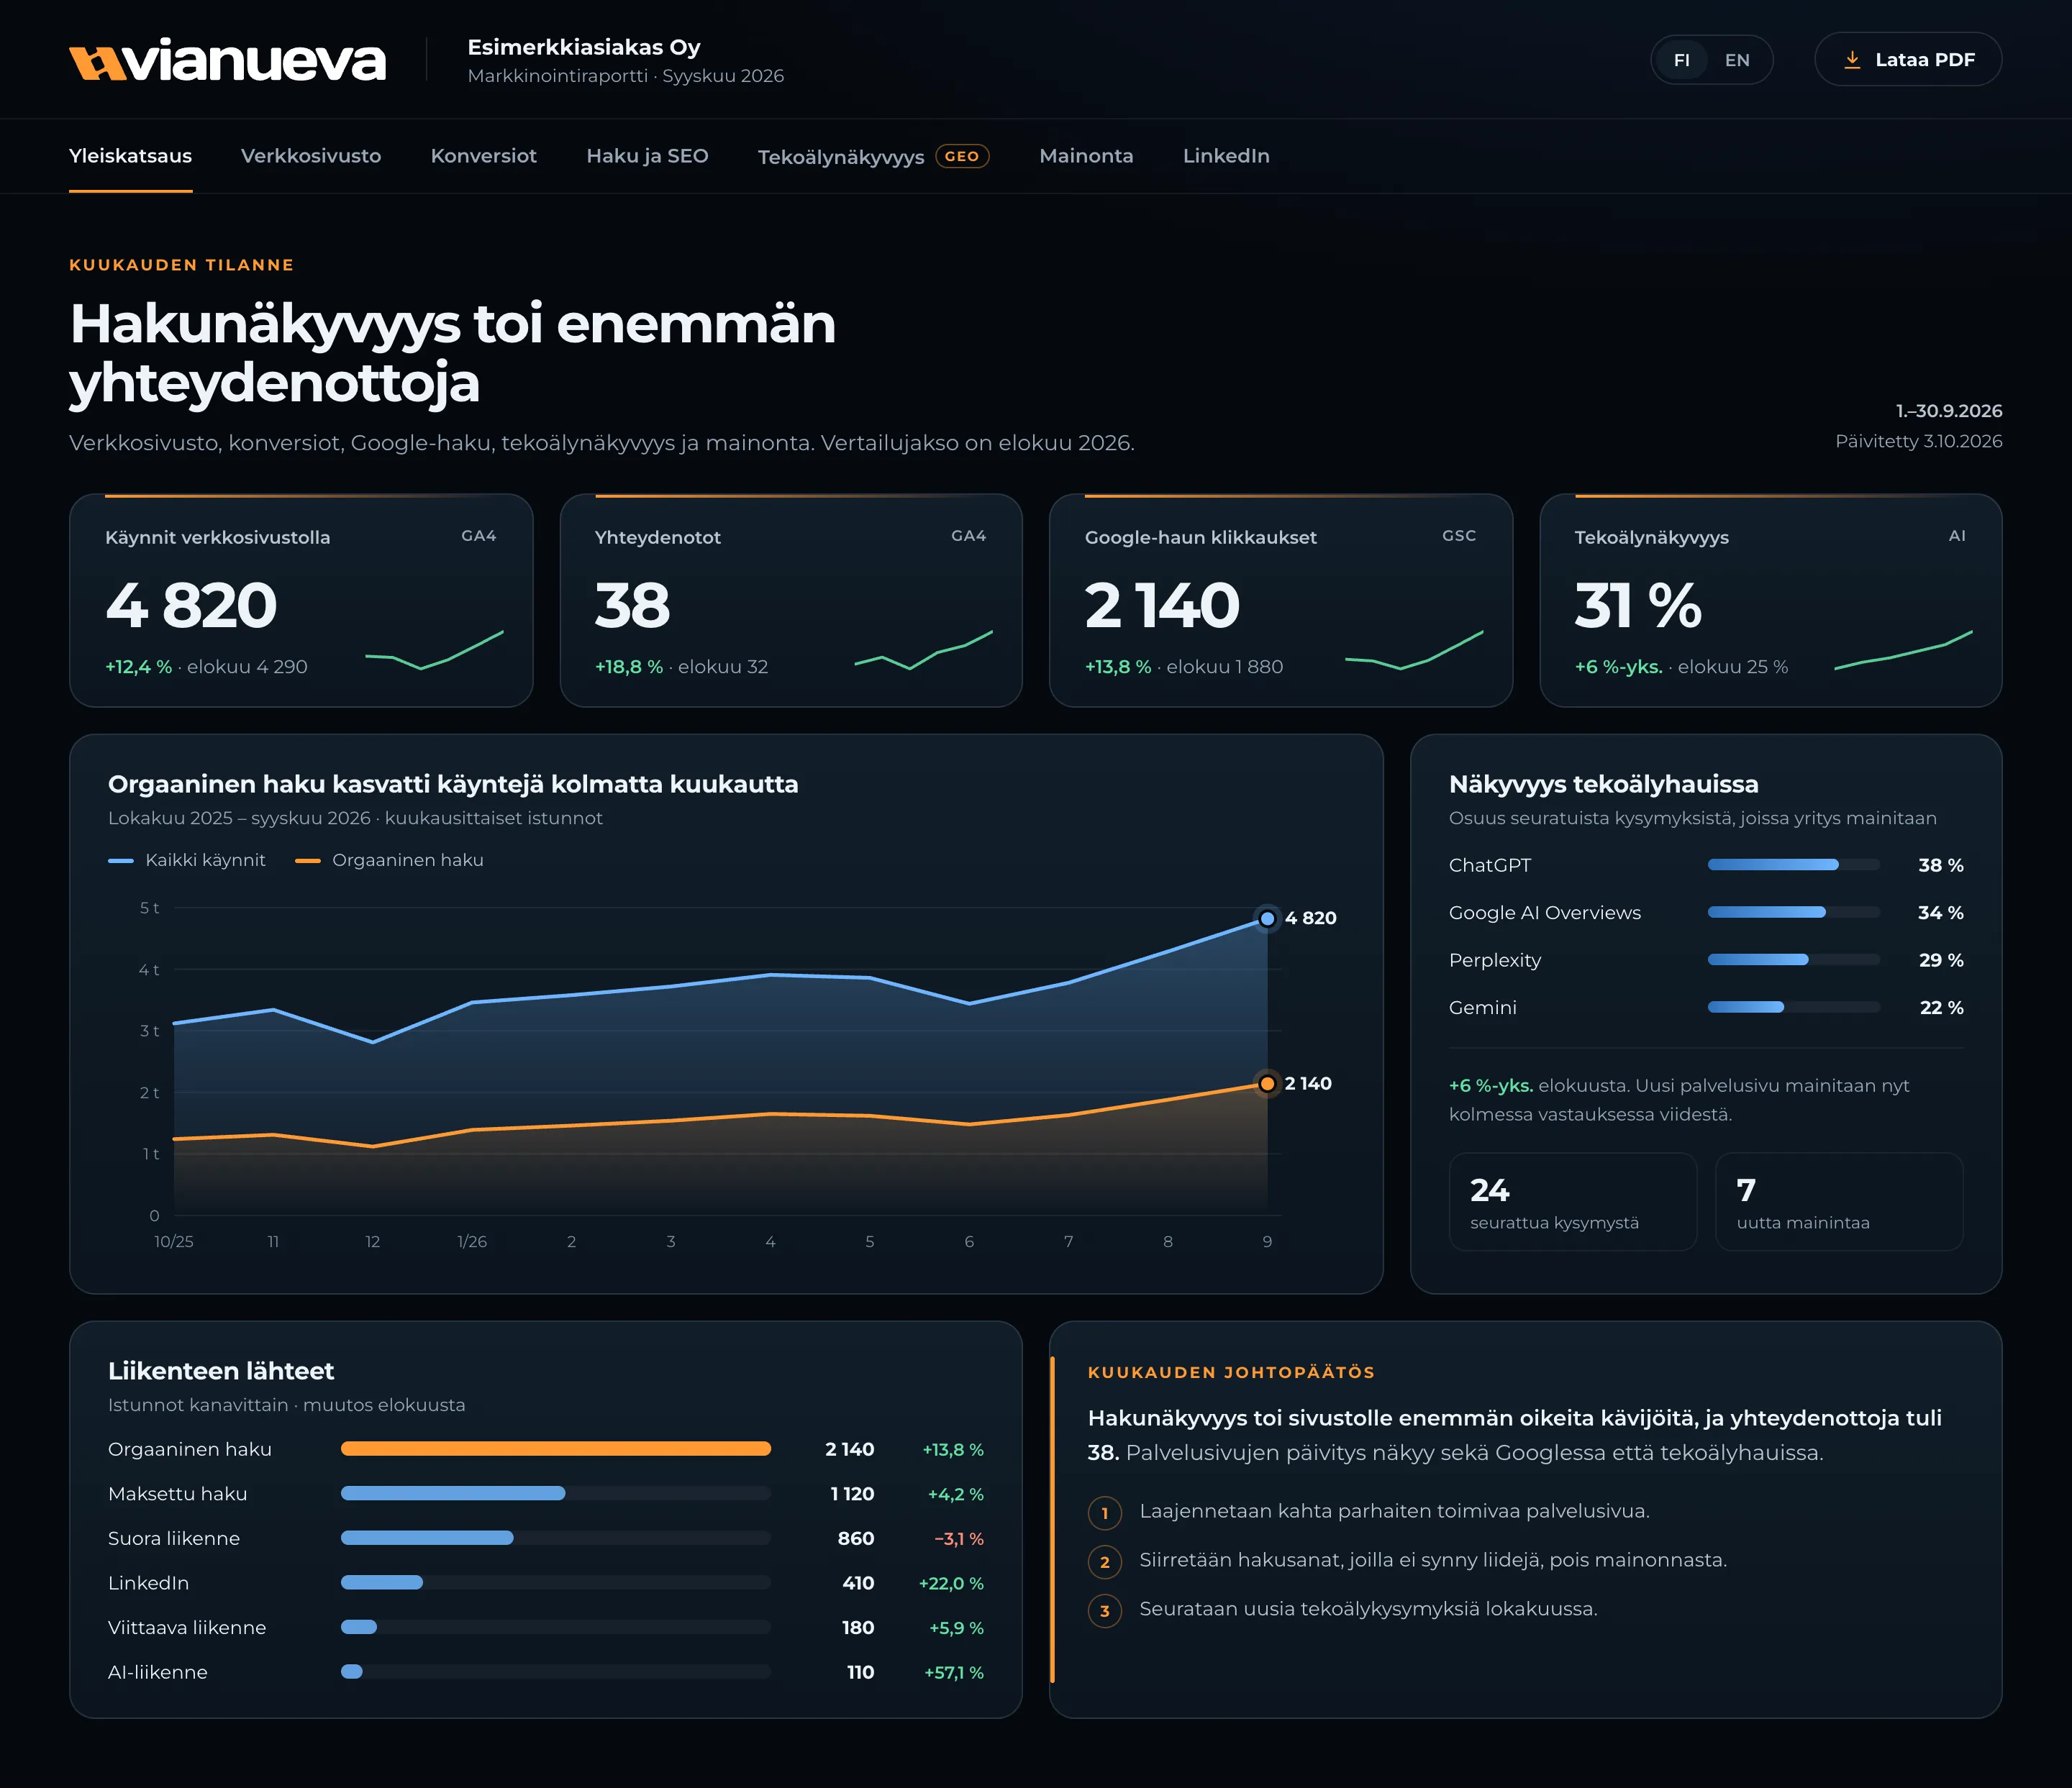Screen dimensions: 2072x1788
Task: Click the download icon in Lataa PDF
Action: pos(1852,60)
